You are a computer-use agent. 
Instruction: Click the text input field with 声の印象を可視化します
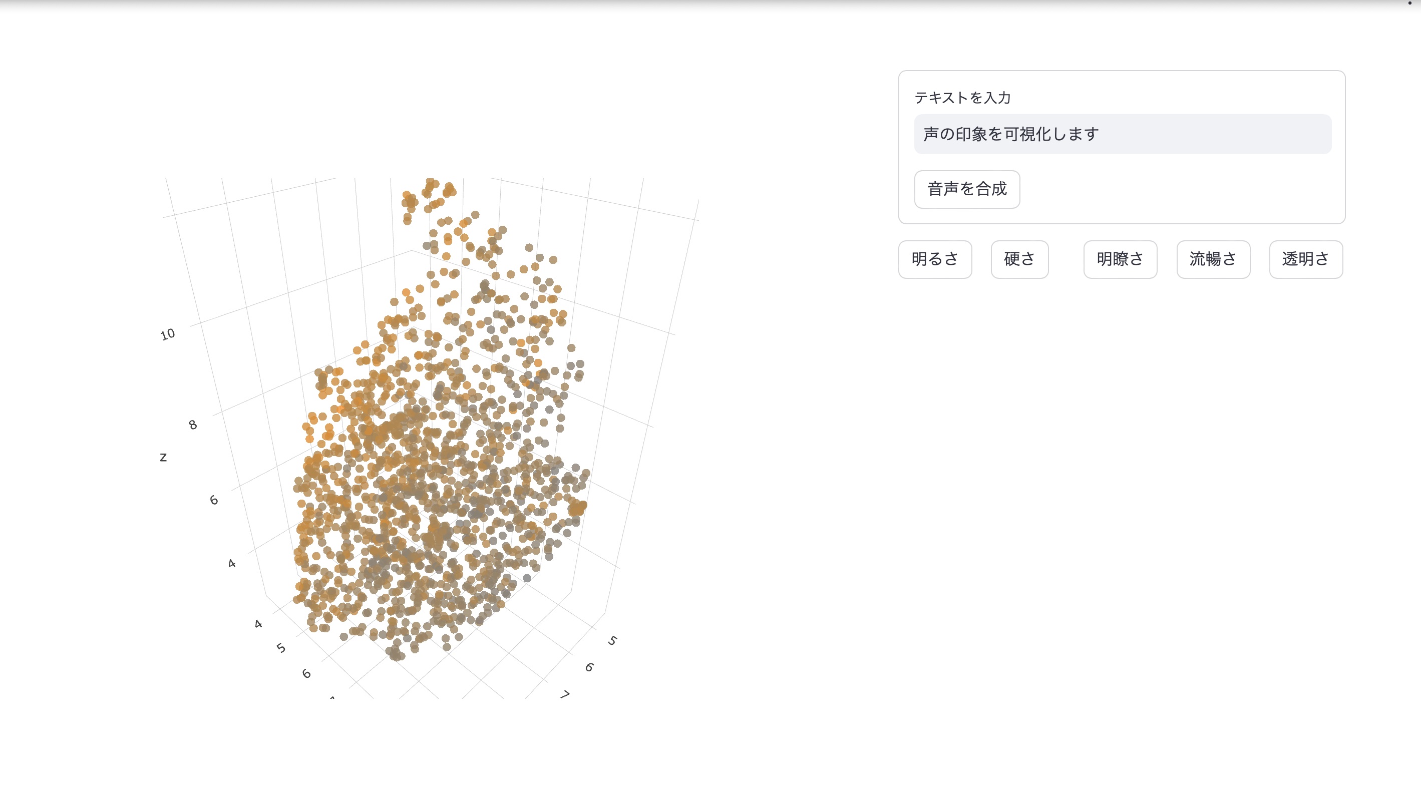1122,134
